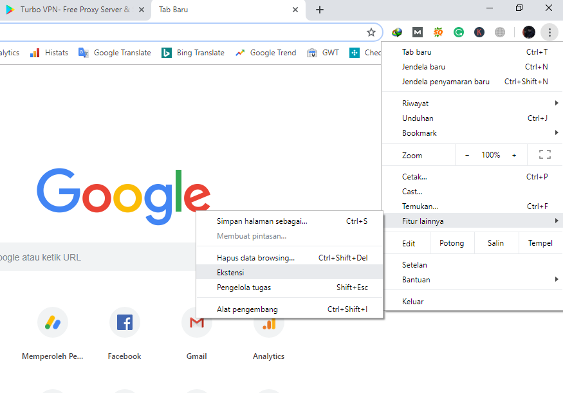Open the Facebook shortcut tile

pos(125,334)
